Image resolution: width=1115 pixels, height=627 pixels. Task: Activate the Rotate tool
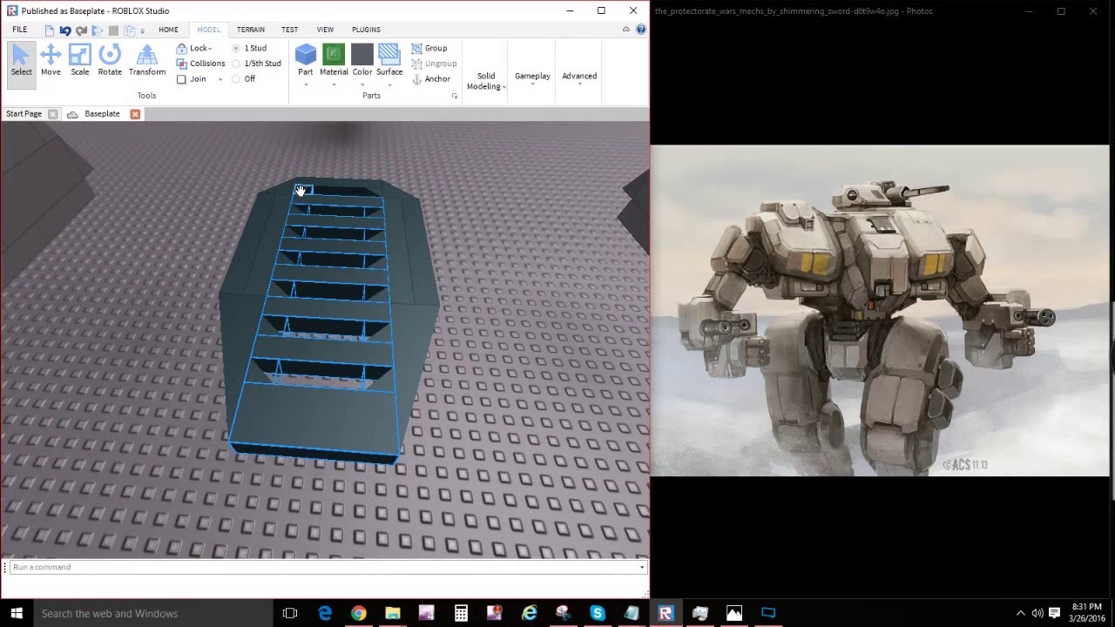[110, 61]
